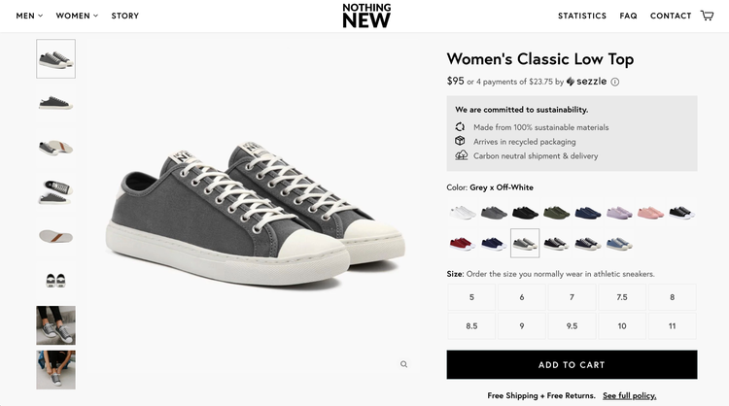Pick size 11
This screenshot has width=729, height=406.
pyautogui.click(x=672, y=325)
